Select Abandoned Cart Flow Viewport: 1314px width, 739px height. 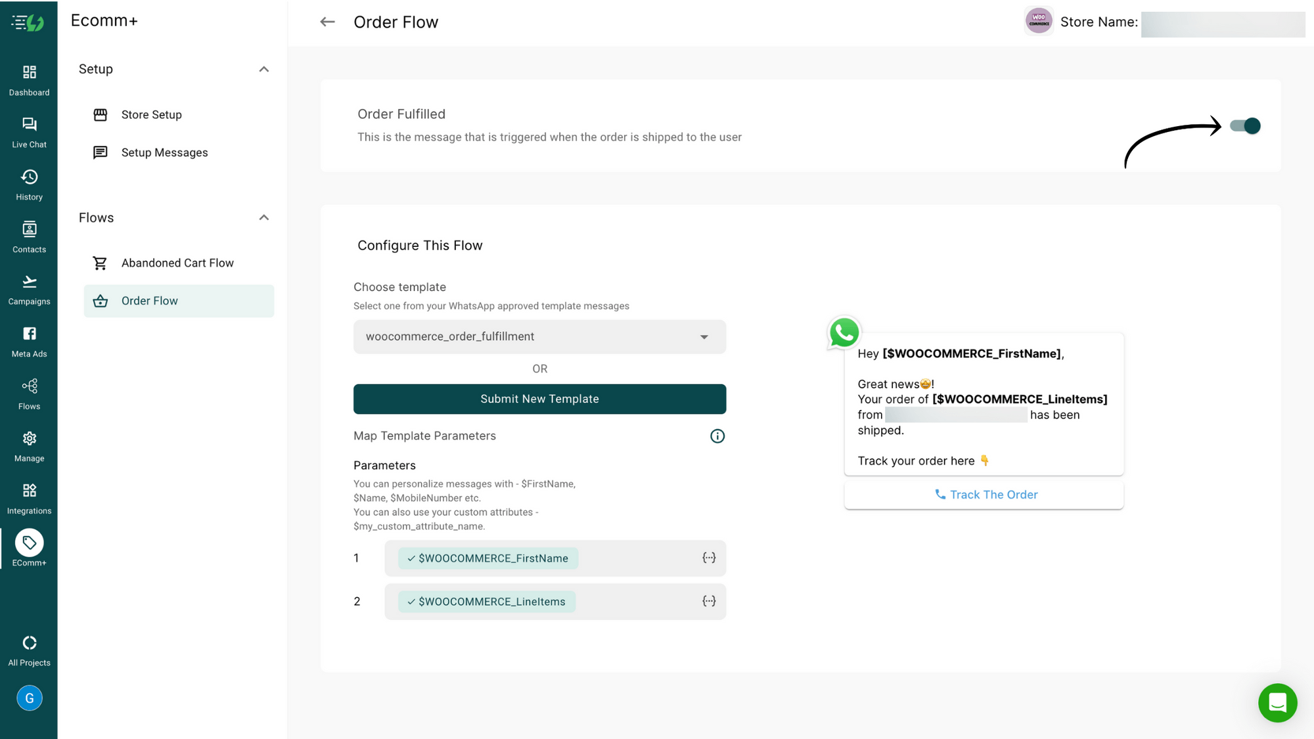click(177, 263)
